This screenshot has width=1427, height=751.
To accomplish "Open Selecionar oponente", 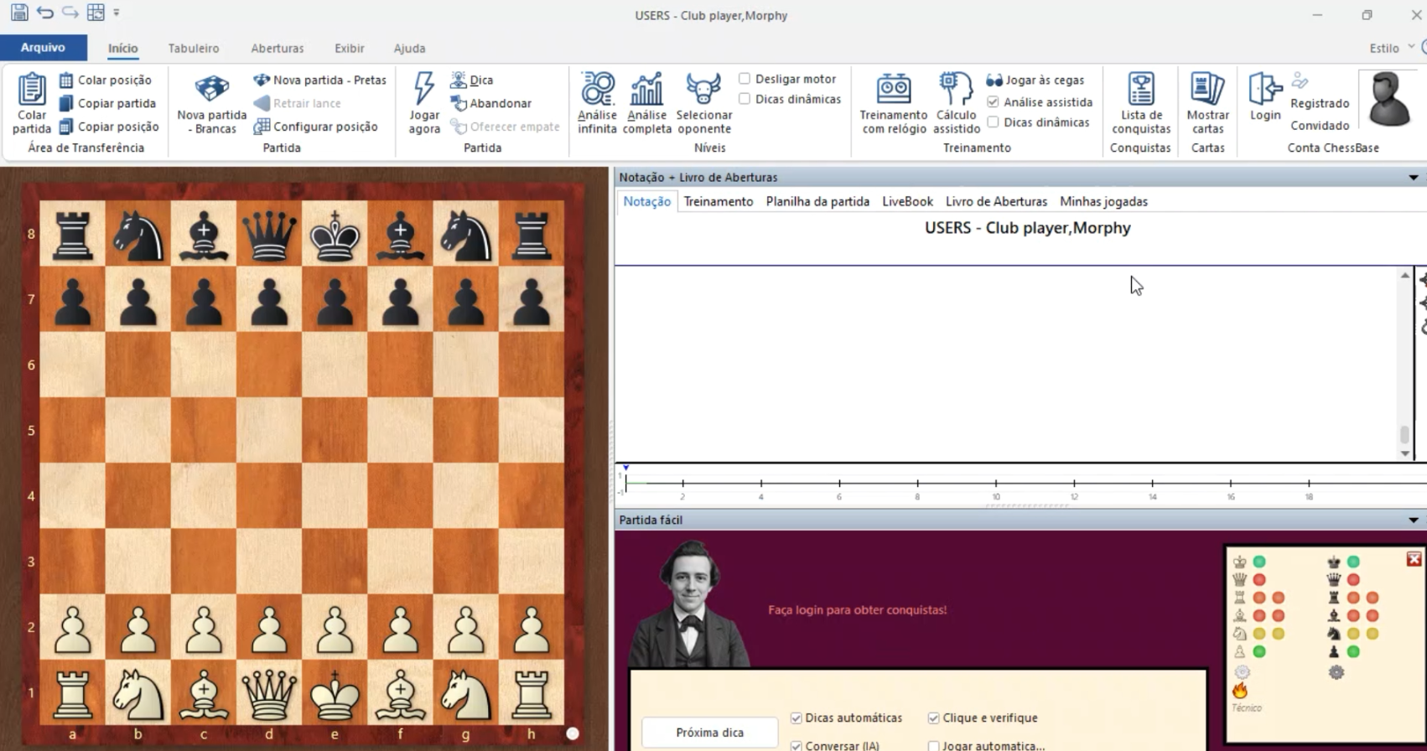I will click(x=704, y=104).
